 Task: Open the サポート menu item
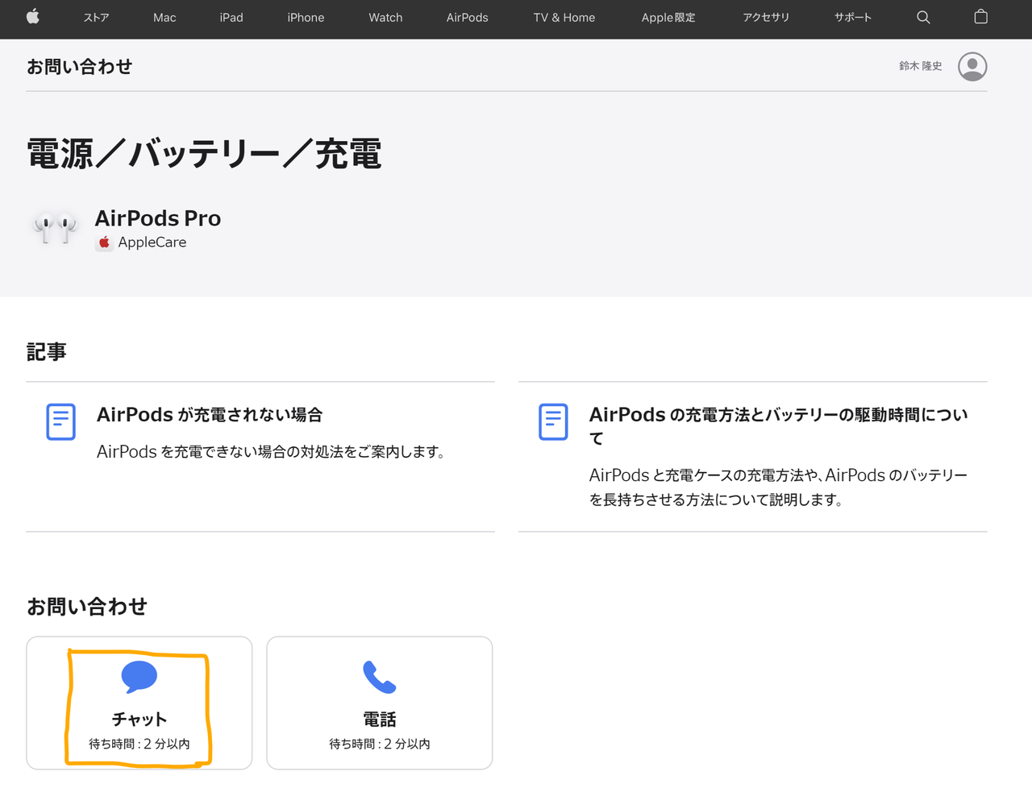[x=853, y=17]
